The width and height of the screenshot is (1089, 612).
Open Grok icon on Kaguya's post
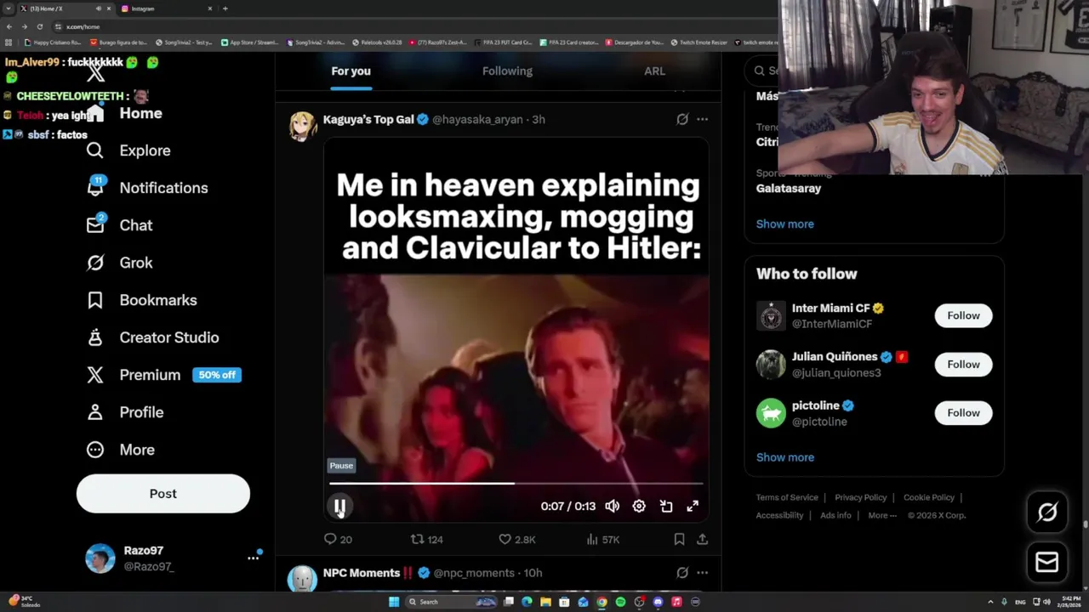point(682,120)
